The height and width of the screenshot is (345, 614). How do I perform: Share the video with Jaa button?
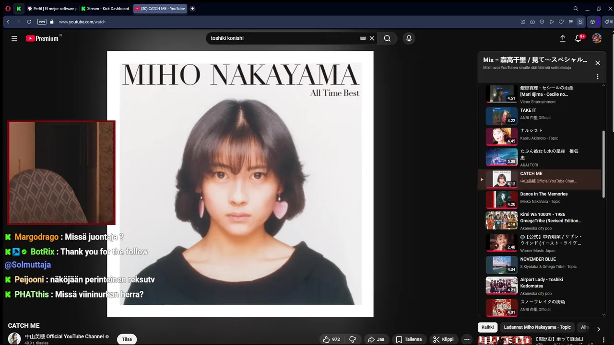(376, 339)
